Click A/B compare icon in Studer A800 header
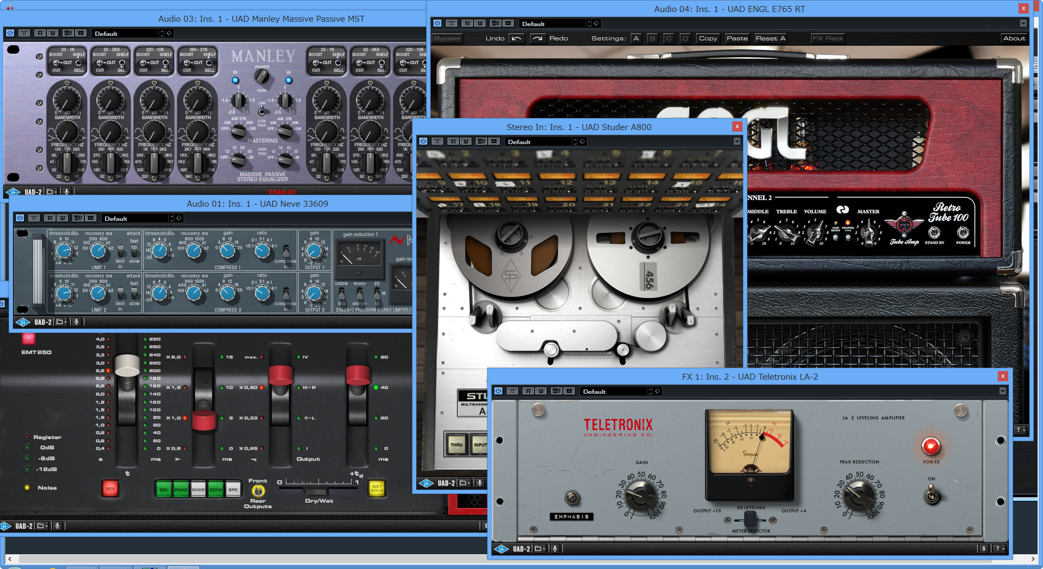 pos(481,141)
